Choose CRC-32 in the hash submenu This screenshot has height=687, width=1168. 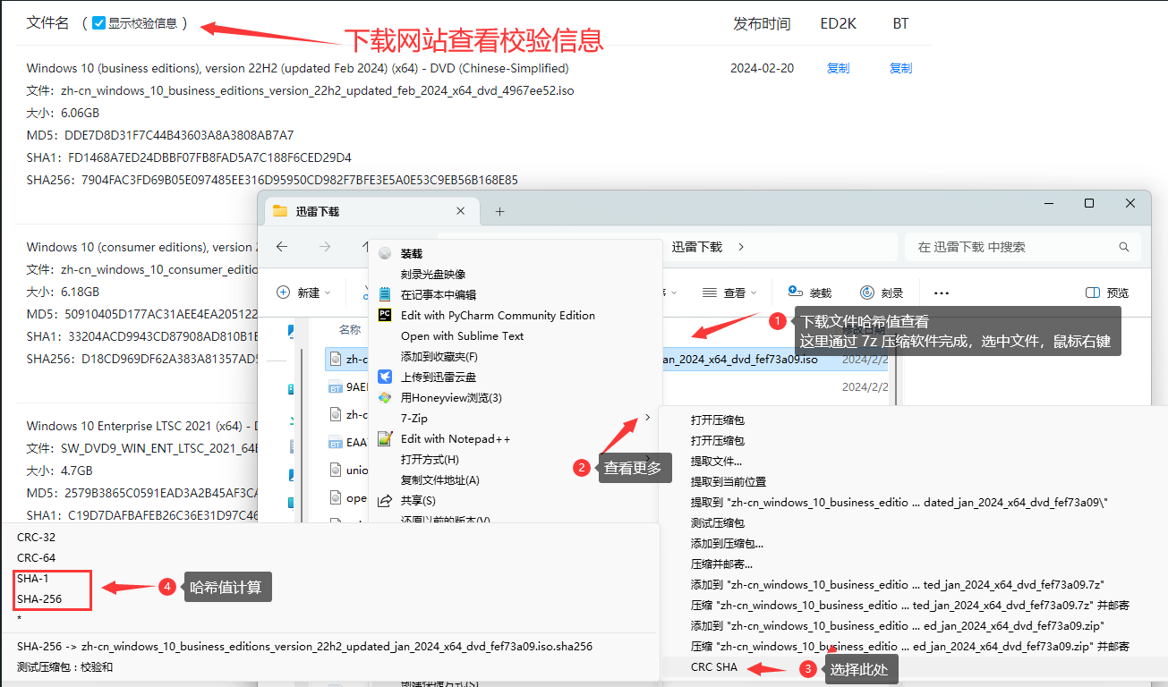(36, 537)
